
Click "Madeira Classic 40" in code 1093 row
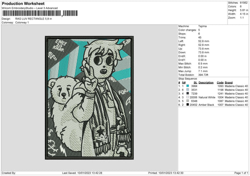click(236, 86)
